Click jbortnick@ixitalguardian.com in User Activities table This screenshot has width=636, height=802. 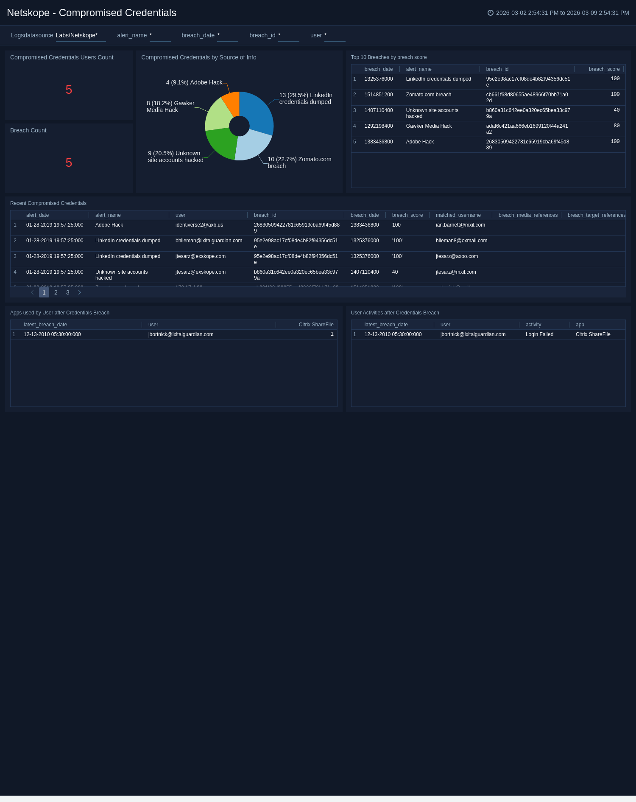(473, 334)
